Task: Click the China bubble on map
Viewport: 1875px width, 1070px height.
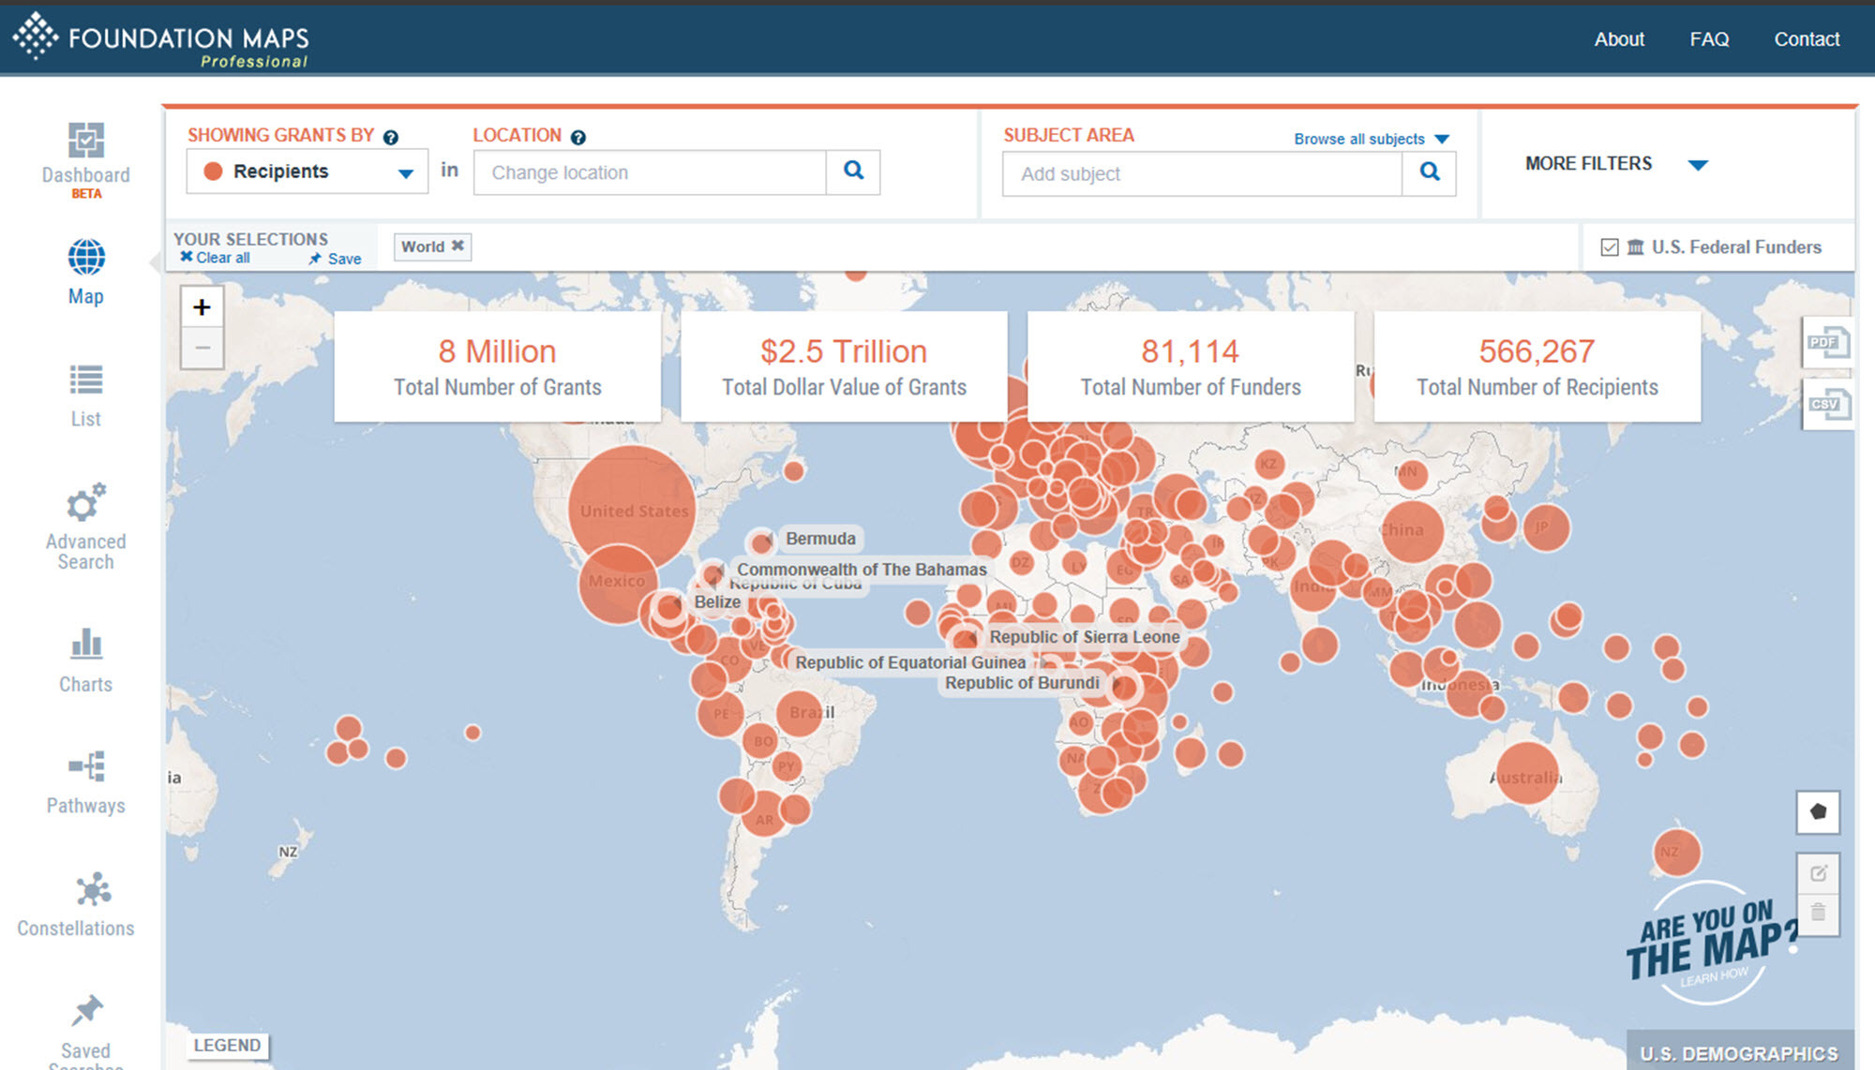Action: point(1412,530)
